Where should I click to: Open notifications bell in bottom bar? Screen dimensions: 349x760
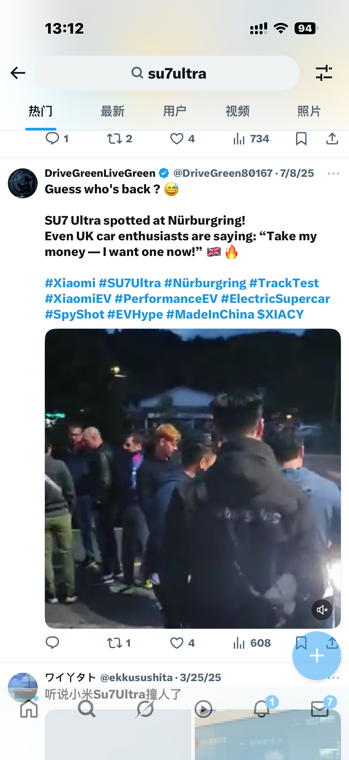coord(262,708)
